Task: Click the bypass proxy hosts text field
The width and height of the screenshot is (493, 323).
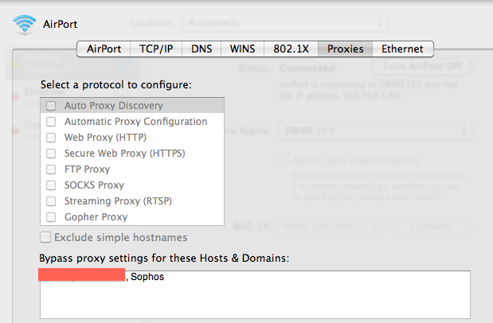Action: (x=255, y=294)
